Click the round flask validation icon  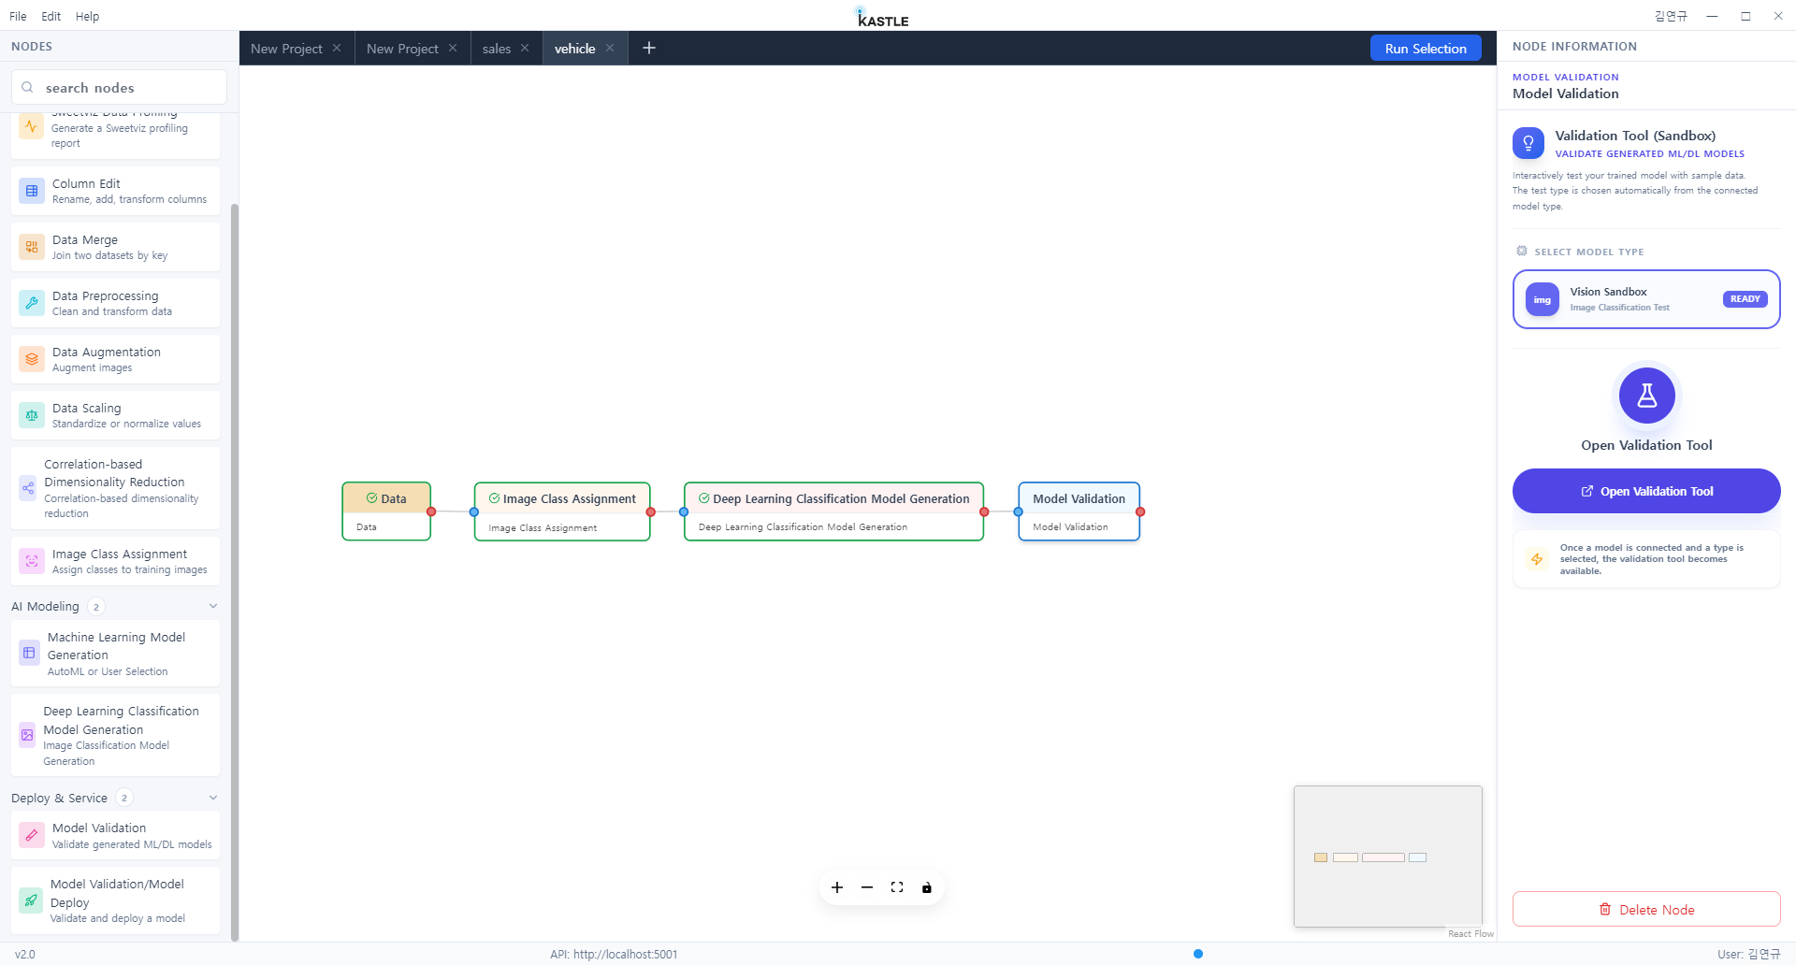(x=1646, y=396)
